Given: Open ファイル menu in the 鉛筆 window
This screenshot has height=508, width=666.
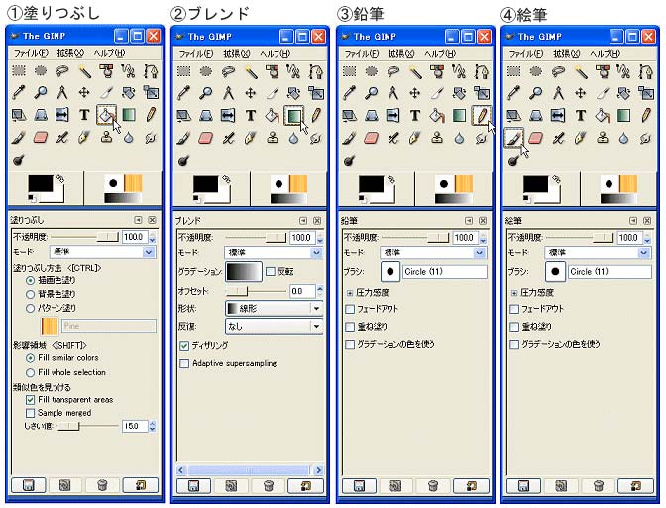Looking at the screenshot, I should pos(362,54).
